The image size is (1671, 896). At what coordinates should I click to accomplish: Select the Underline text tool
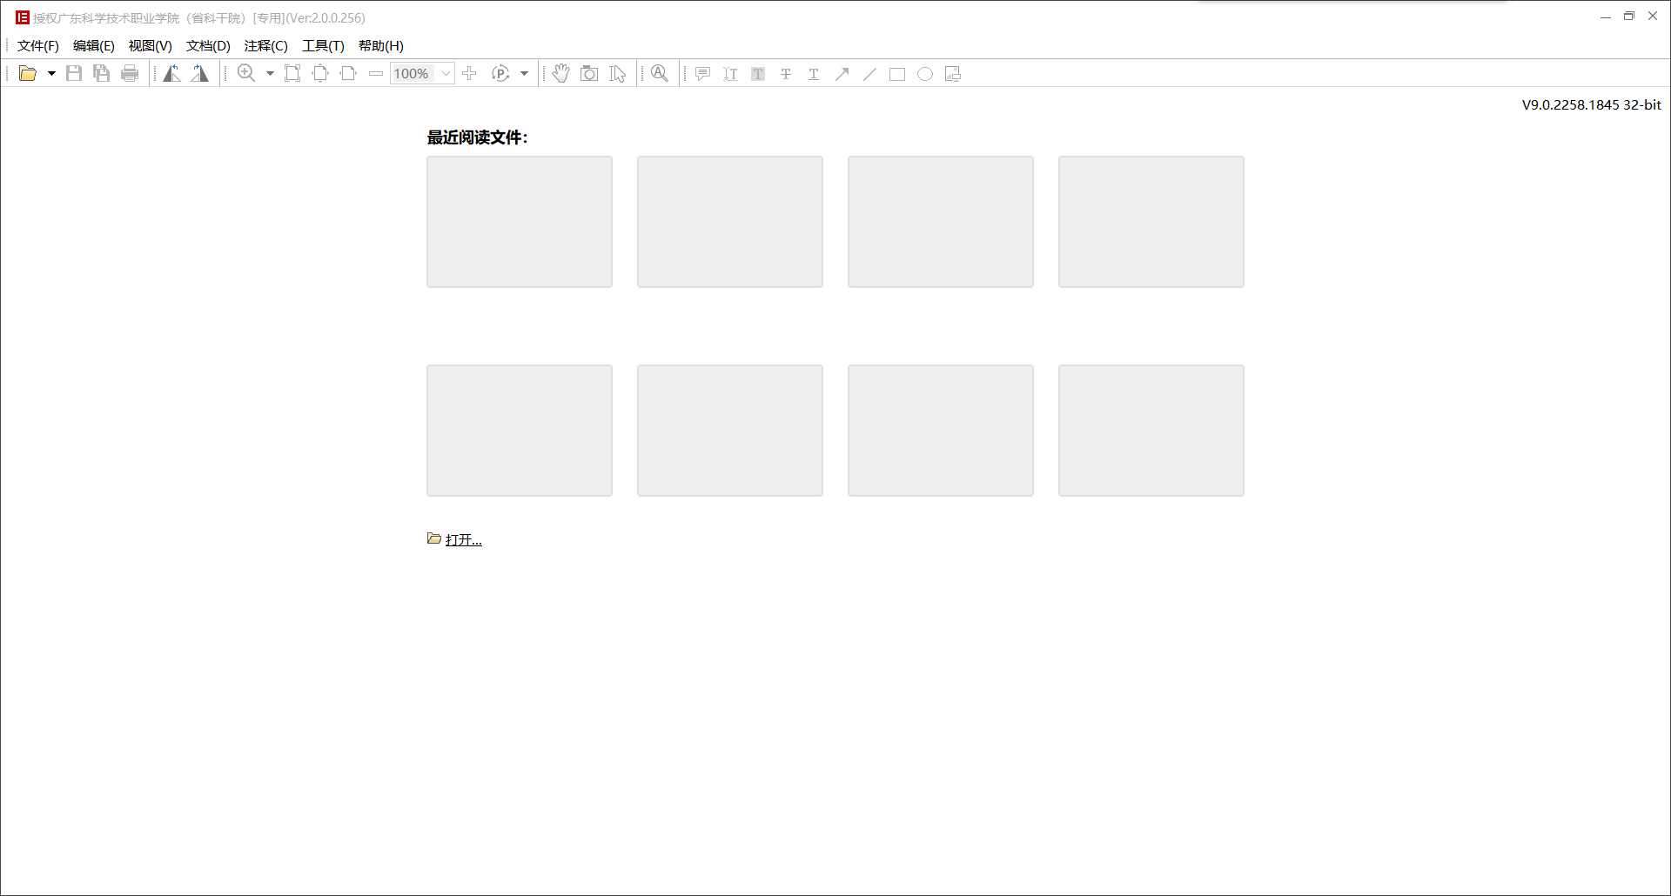[814, 74]
